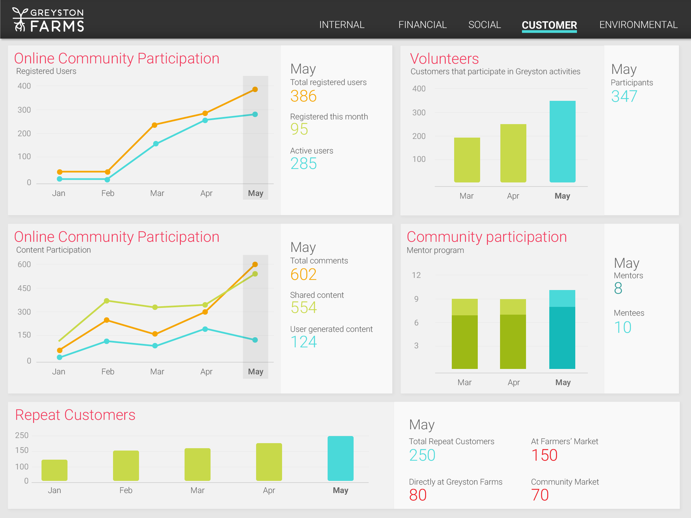Go to the ENVIRONMENTAL tab
The image size is (691, 518).
638,25
